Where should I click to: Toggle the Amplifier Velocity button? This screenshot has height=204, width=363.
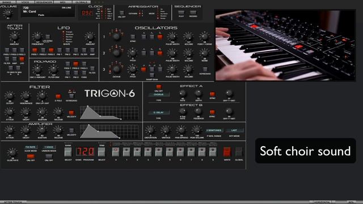pos(71,130)
